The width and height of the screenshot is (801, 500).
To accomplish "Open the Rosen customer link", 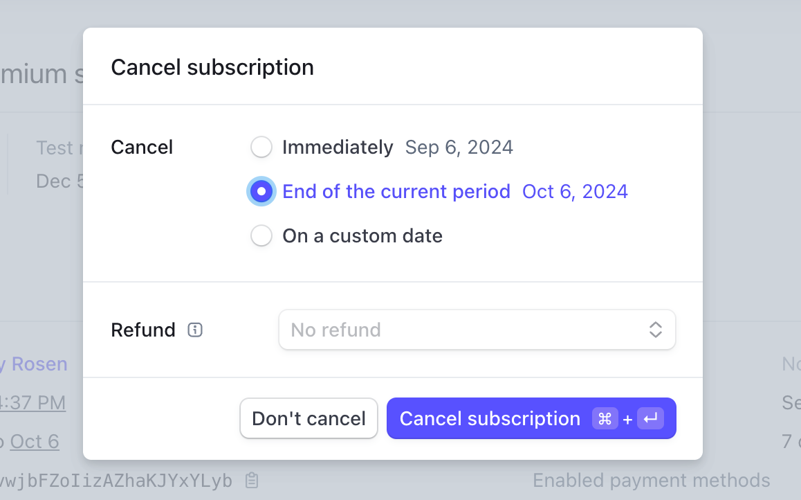I will click(x=39, y=364).
